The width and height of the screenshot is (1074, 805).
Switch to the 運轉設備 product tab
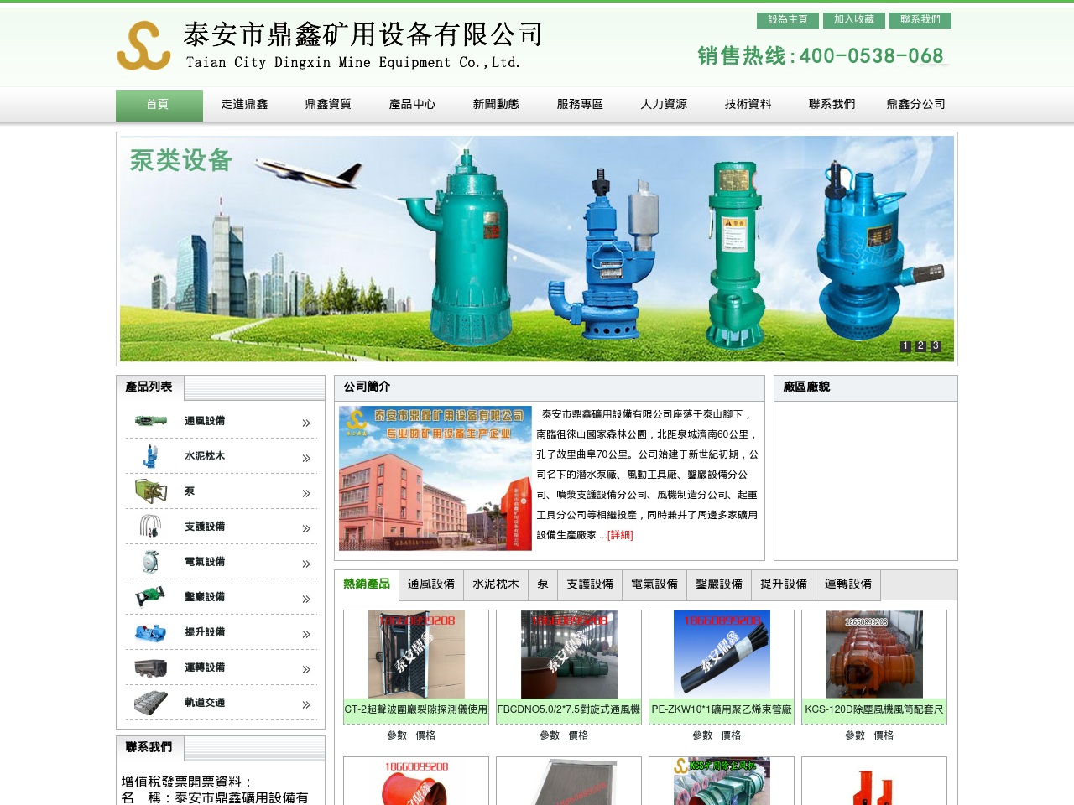click(x=848, y=584)
